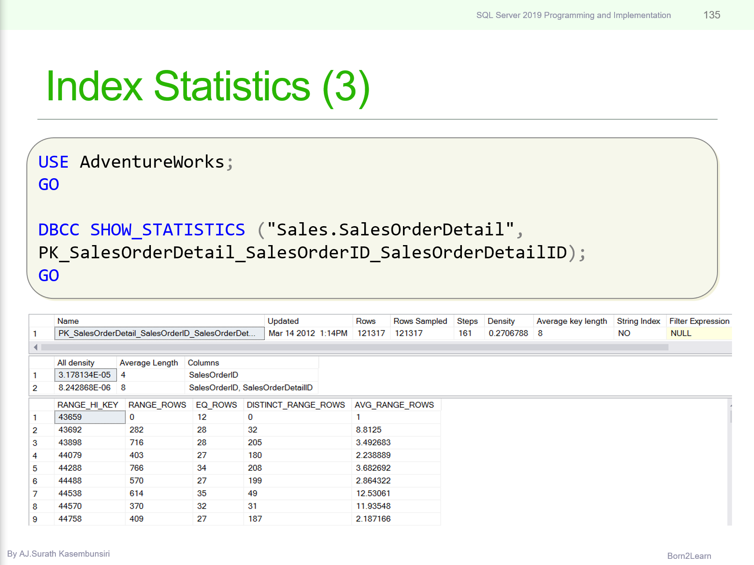Click the EQ_ROWS column header
754x565 pixels.
click(217, 405)
